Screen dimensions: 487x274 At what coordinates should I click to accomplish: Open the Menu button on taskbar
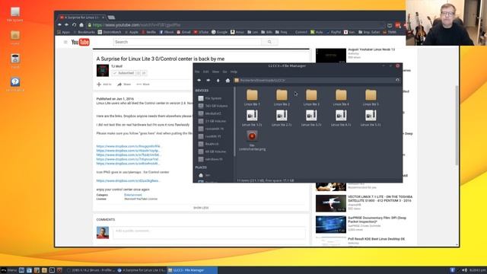click(x=8, y=270)
